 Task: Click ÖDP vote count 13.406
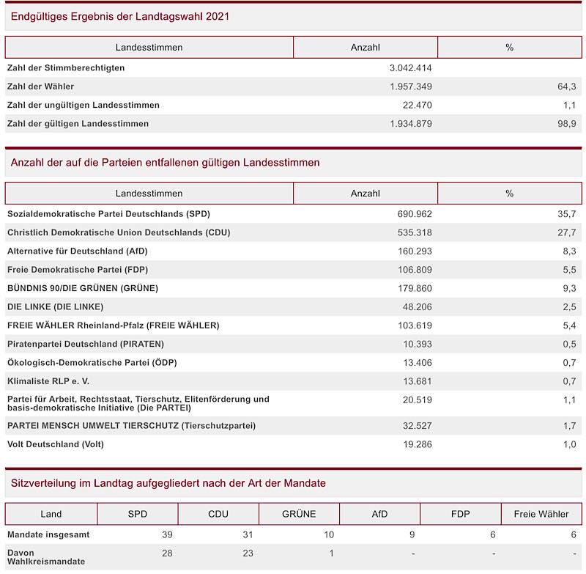point(417,363)
